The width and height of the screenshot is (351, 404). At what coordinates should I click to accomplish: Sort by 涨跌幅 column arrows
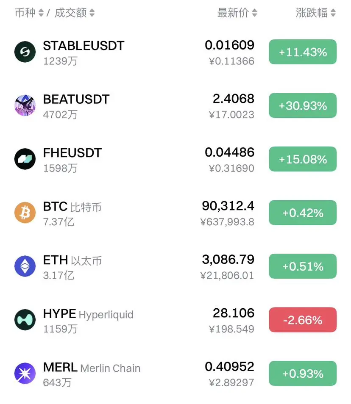point(333,13)
